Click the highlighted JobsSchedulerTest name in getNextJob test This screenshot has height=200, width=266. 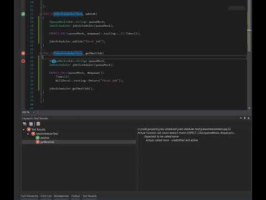click(68, 53)
